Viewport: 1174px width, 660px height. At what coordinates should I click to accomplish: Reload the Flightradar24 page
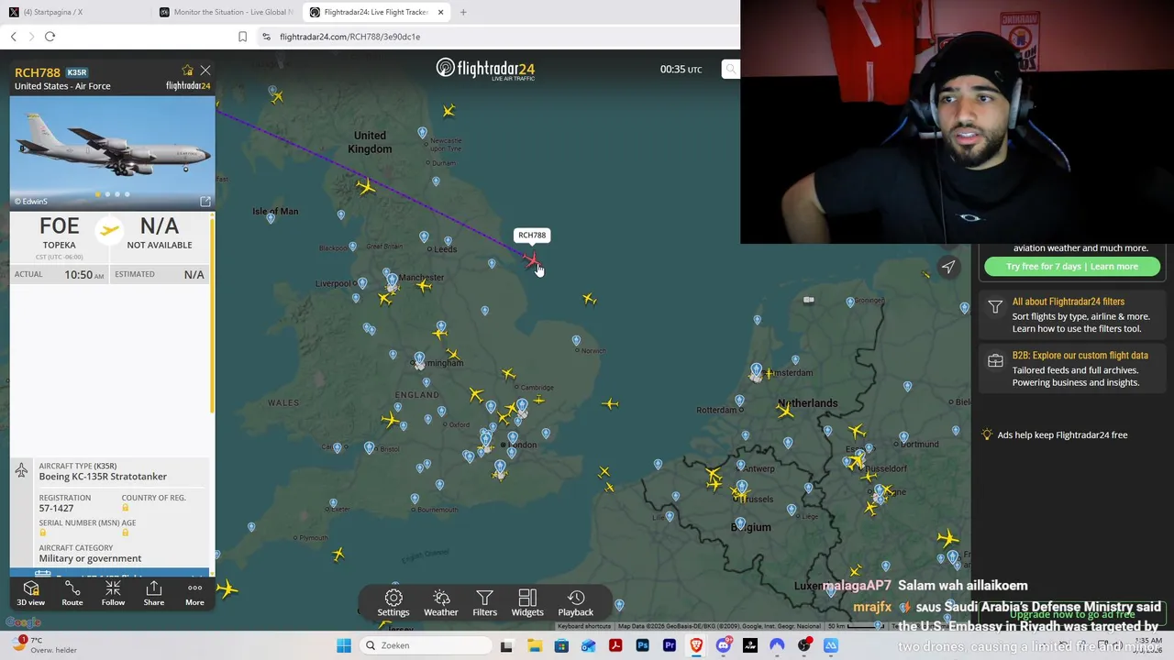(x=50, y=37)
